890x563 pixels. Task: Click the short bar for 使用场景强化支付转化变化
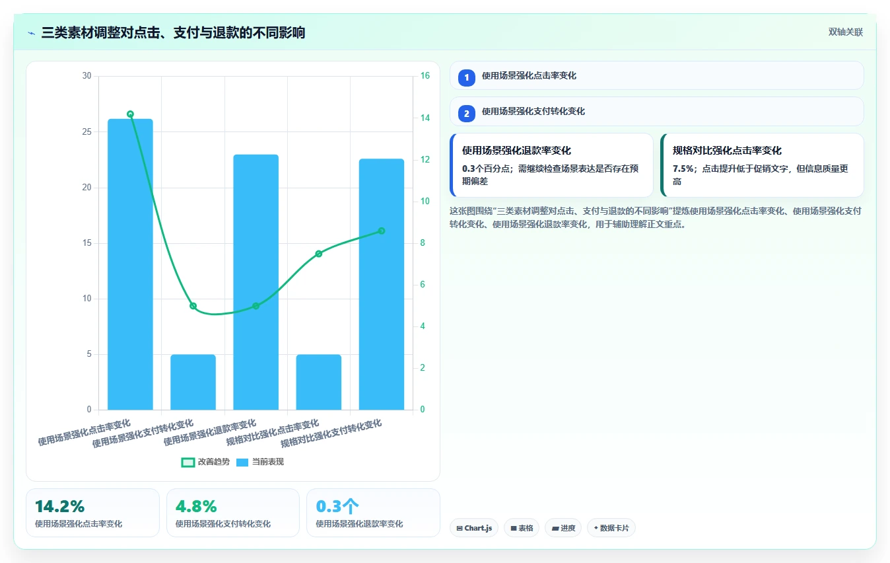tap(193, 382)
